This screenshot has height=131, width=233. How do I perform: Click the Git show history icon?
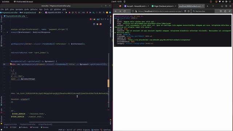point(97,13)
